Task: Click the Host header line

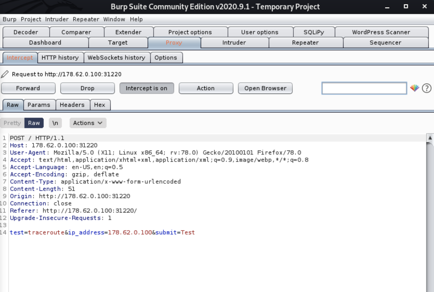Action: coord(54,145)
